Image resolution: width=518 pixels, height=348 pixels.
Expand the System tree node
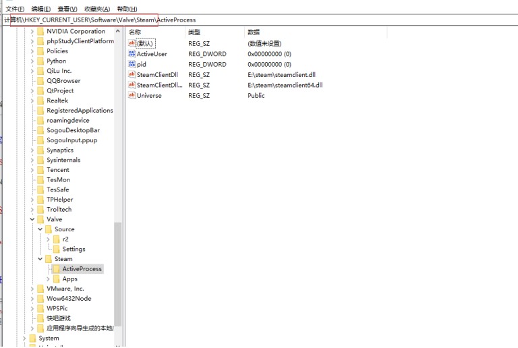(24, 339)
